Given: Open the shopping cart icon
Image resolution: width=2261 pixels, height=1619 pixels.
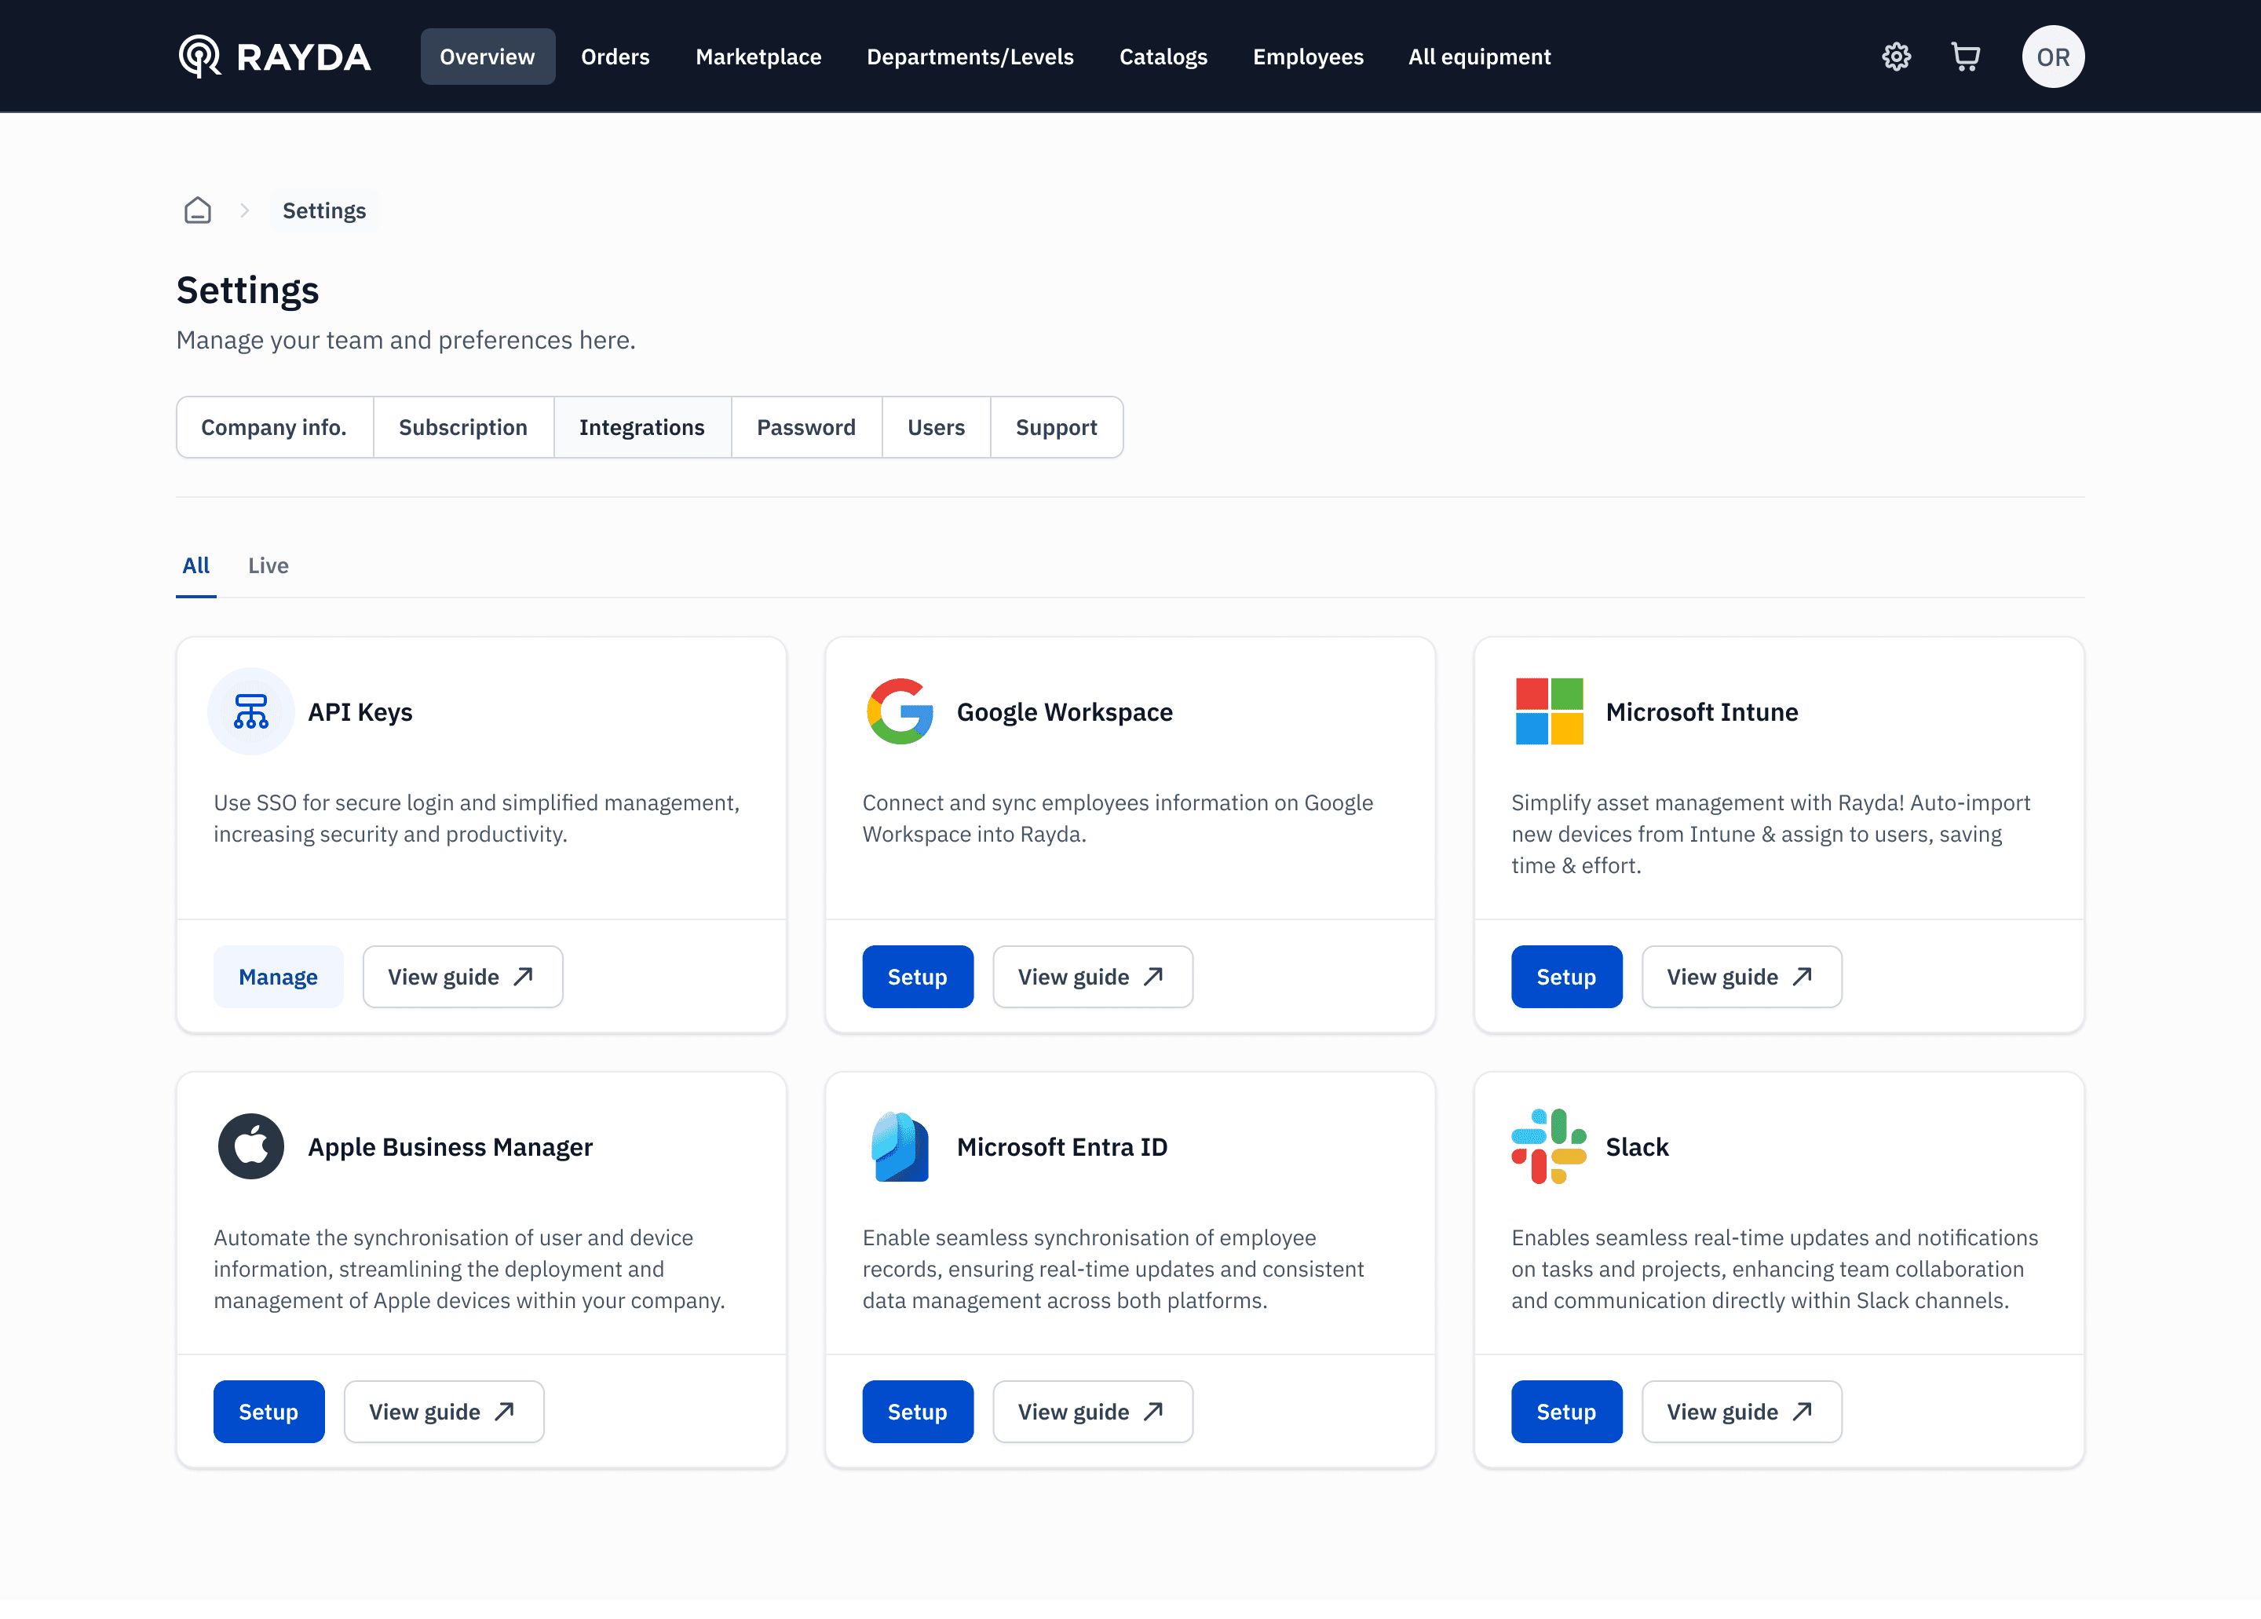Looking at the screenshot, I should click(1965, 57).
